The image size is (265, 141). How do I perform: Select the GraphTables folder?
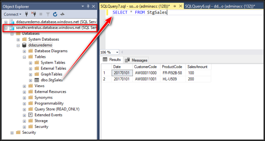52,74
